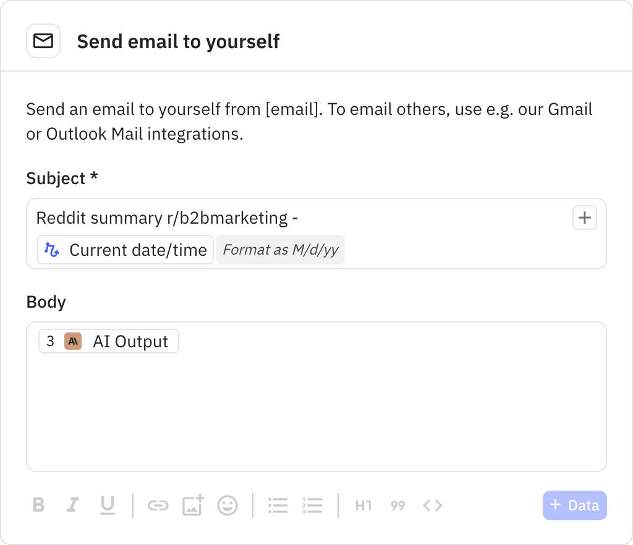Image resolution: width=633 pixels, height=545 pixels.
Task: Select the Current date/time variable pill
Action: [125, 250]
